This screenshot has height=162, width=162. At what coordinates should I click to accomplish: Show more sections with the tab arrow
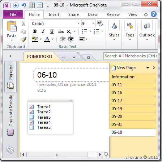click(74, 57)
